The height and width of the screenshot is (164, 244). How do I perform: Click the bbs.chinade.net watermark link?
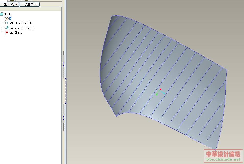[x=223, y=159]
